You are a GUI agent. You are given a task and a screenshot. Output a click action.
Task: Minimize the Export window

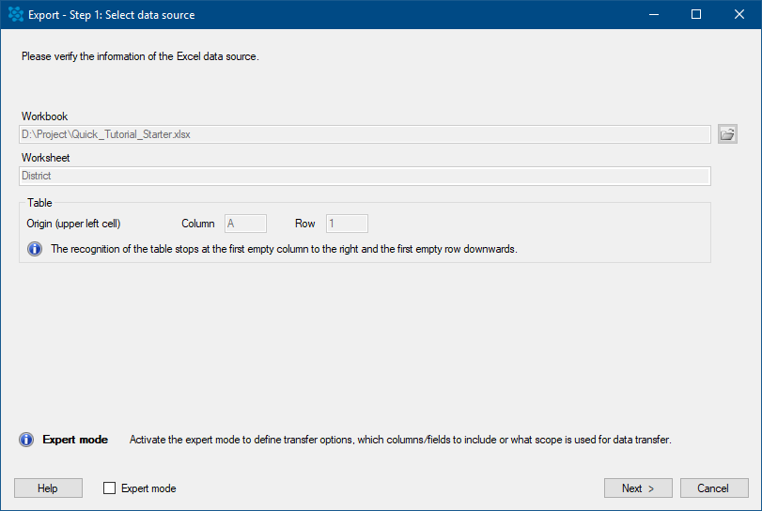(x=654, y=15)
